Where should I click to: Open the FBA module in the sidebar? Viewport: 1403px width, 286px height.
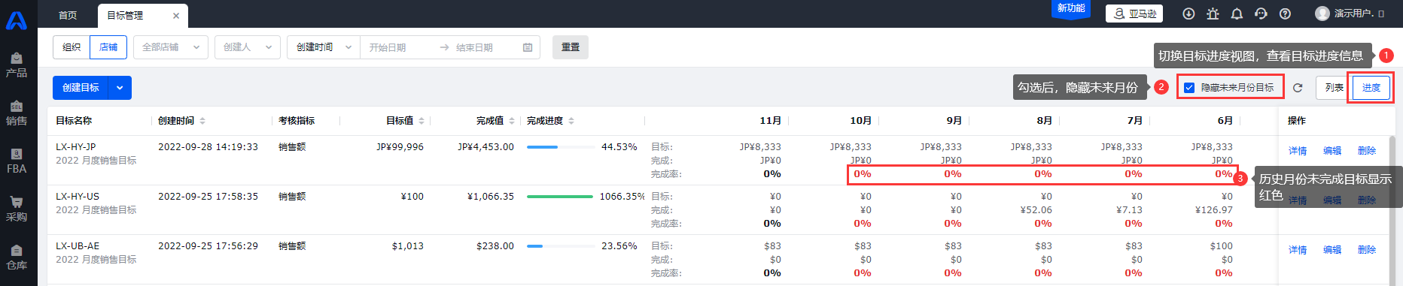(x=17, y=161)
